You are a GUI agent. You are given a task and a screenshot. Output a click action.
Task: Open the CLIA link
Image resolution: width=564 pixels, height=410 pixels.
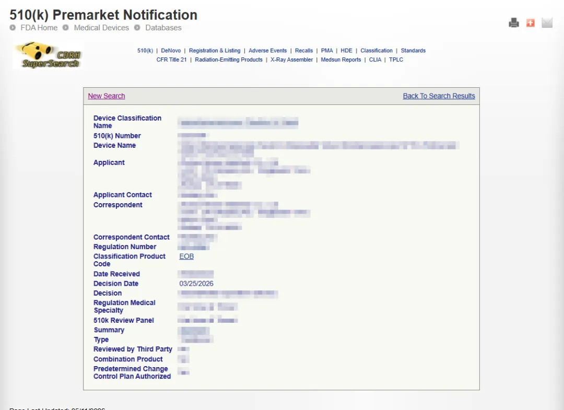(x=375, y=60)
